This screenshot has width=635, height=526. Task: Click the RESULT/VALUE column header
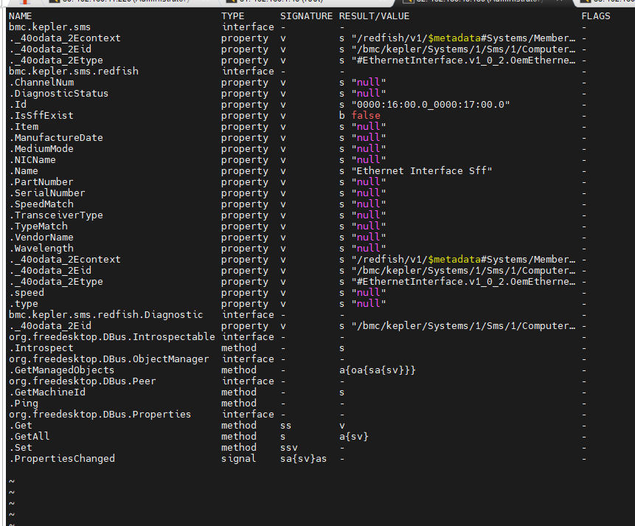tap(374, 16)
